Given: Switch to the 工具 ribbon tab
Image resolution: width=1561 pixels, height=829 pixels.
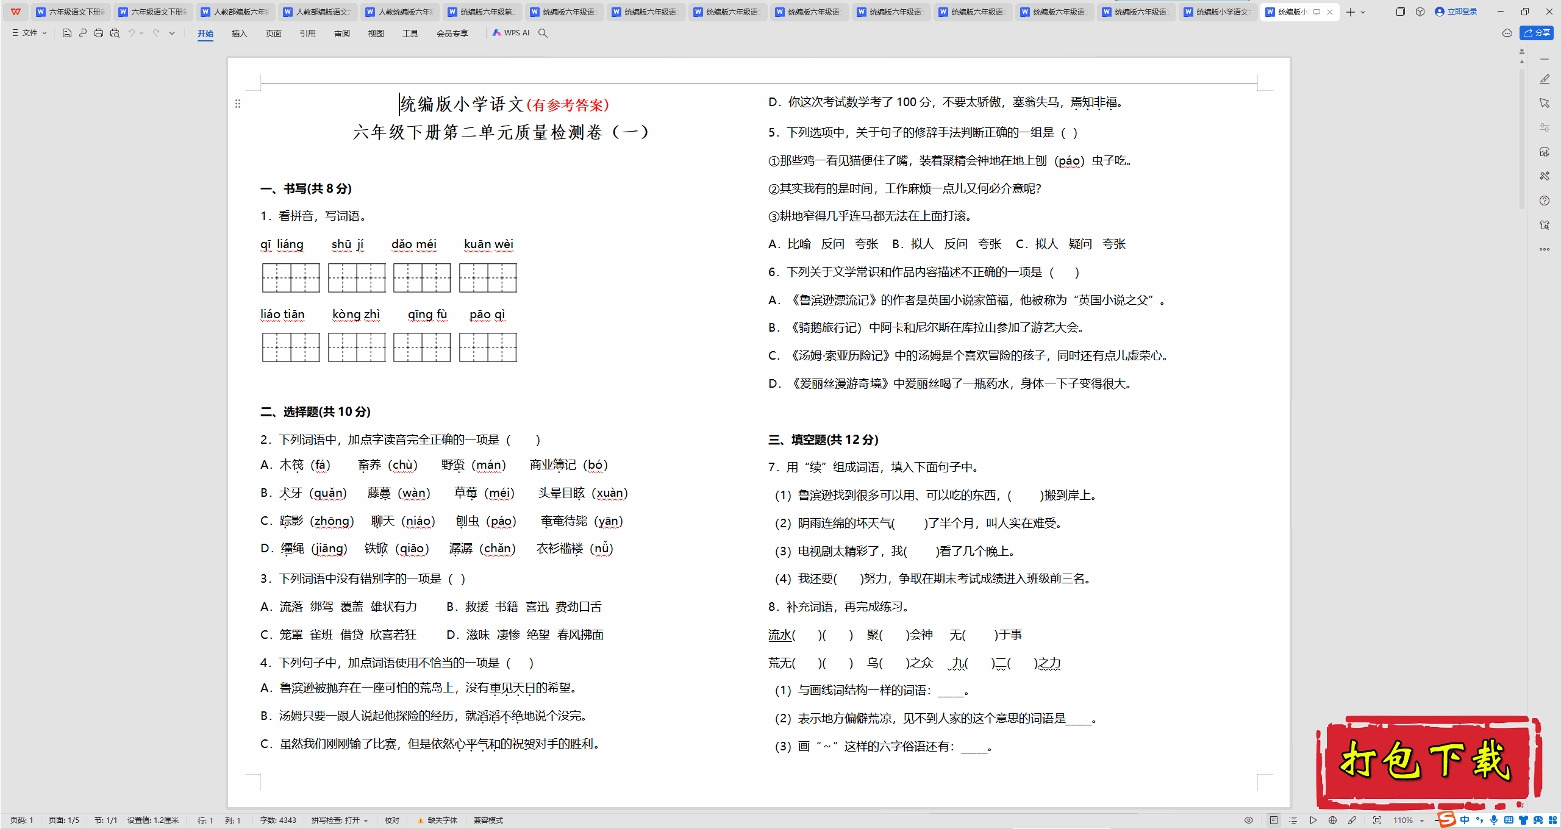Looking at the screenshot, I should [410, 34].
